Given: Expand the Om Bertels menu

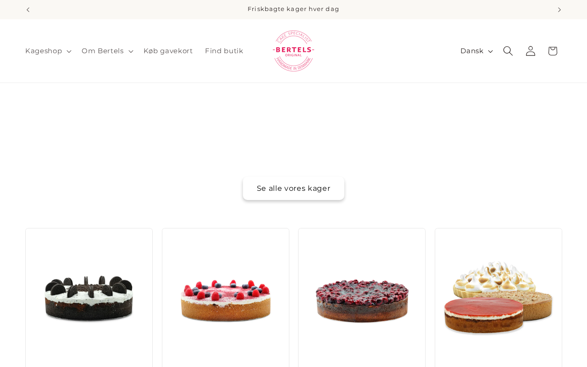Looking at the screenshot, I should (x=107, y=51).
